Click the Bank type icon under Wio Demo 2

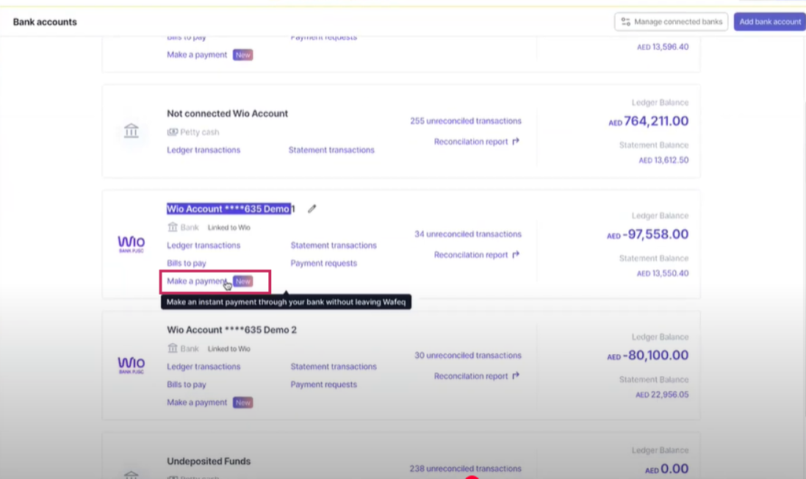pyautogui.click(x=172, y=348)
